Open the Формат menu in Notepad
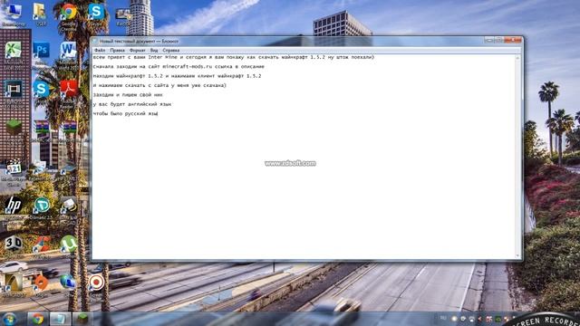580x326 pixels. pos(138,50)
